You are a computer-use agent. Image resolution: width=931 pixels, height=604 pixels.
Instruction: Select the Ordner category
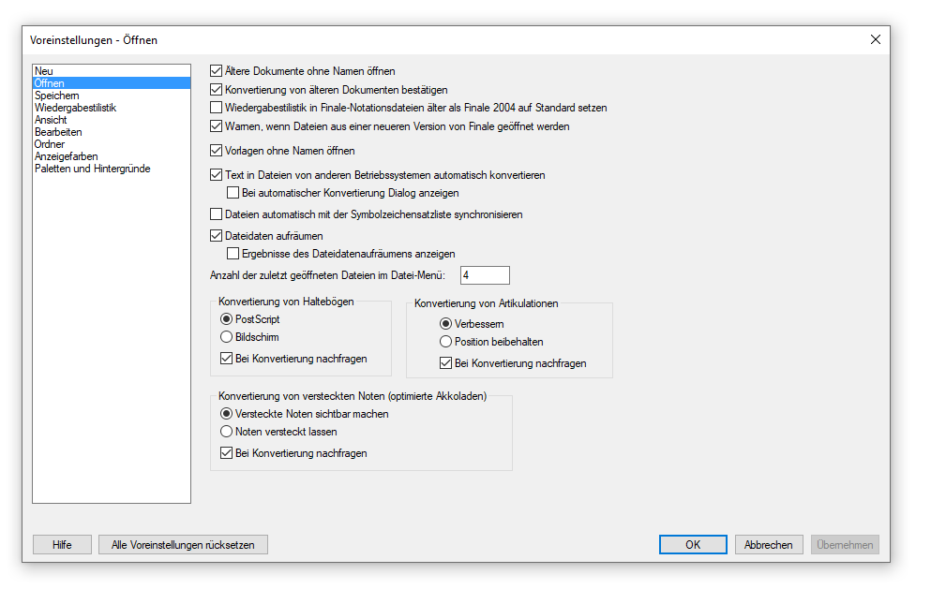click(112, 144)
